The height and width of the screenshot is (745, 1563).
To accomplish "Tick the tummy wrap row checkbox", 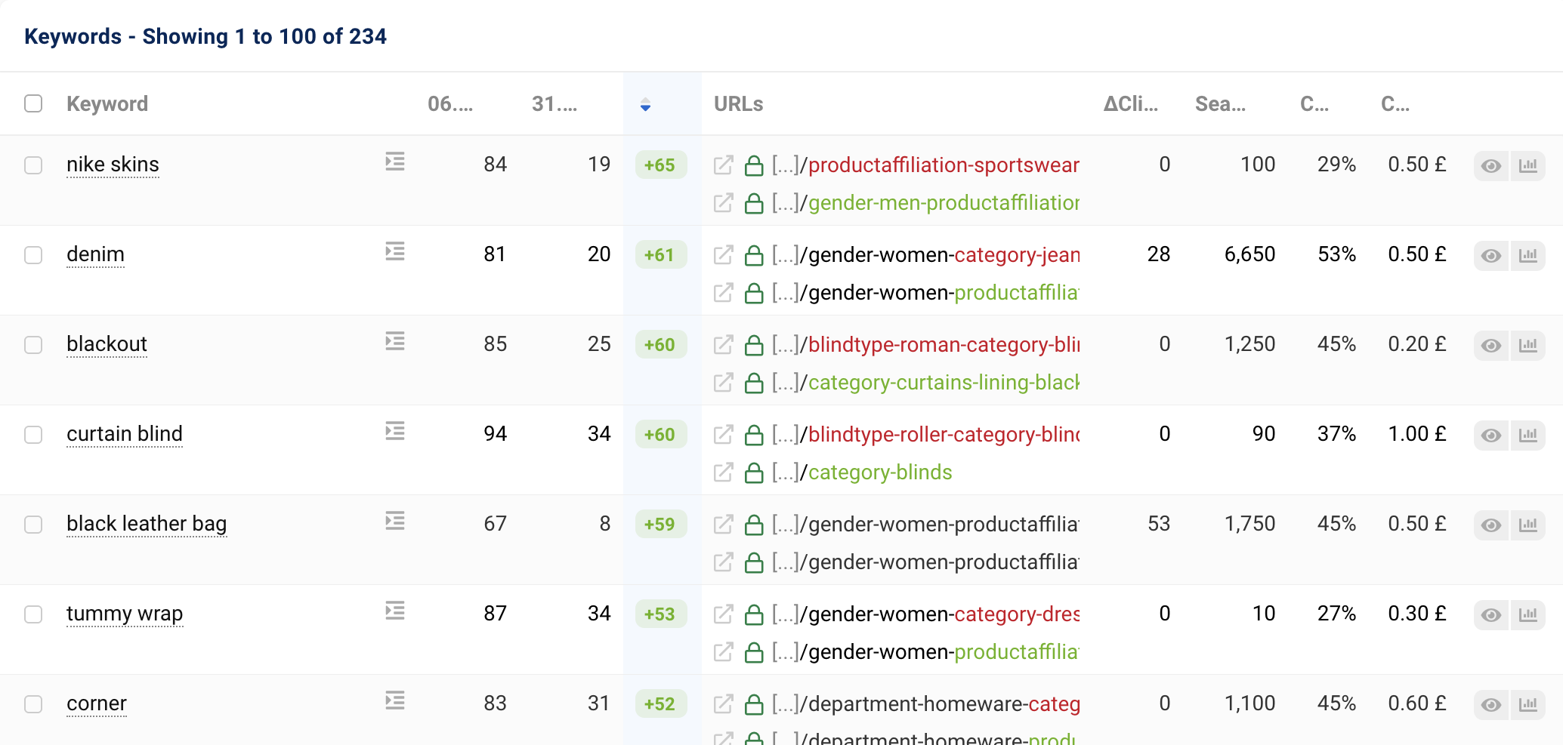I will coord(33,614).
